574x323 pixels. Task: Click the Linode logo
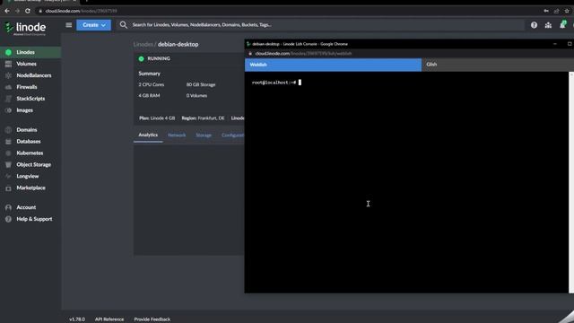25,28
